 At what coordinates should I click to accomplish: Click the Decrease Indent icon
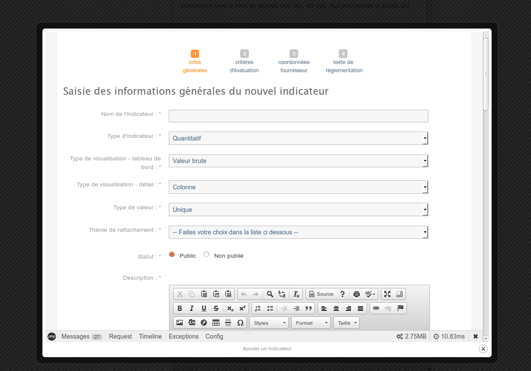tap(284, 308)
